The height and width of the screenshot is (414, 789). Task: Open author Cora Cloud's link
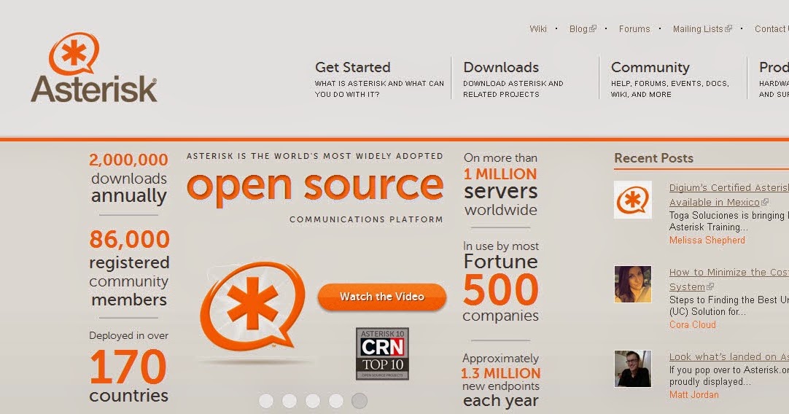693,325
